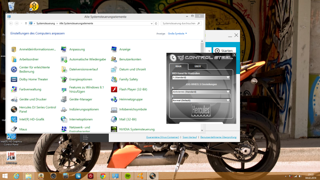320x180 pixels.
Task: Open the Internetoptionen icon
Action: coord(64,119)
